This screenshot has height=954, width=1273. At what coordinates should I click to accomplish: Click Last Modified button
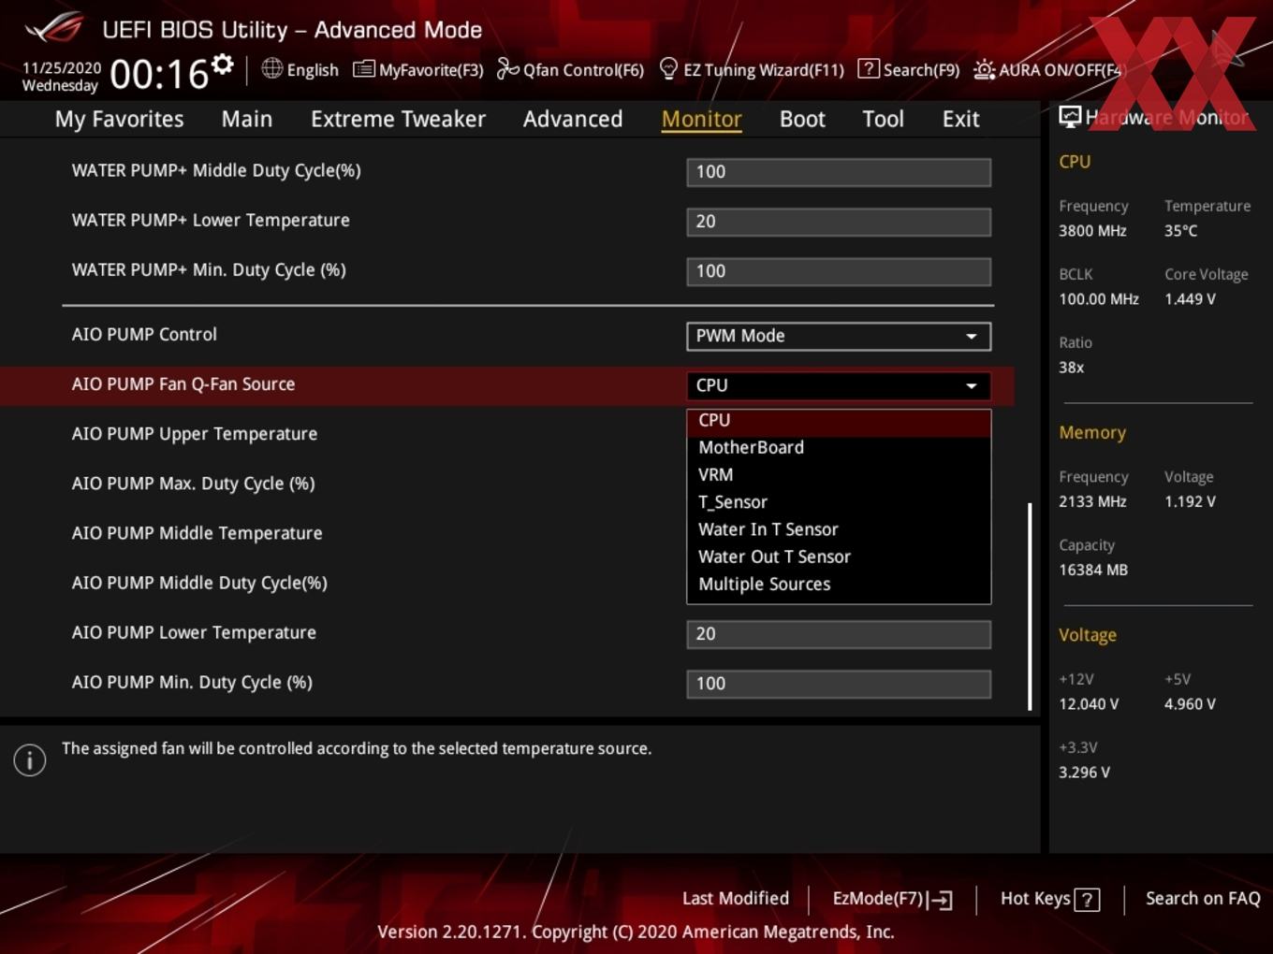736,899
